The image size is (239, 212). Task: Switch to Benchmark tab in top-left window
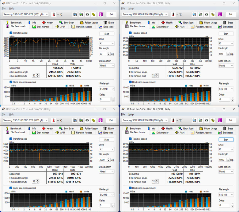point(14,23)
